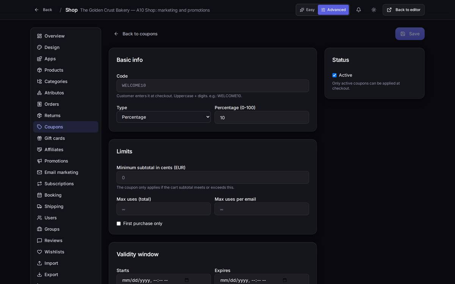Screen dimensions: 455x284
Task: Open Import in the sidebar
Action: point(66,263)
